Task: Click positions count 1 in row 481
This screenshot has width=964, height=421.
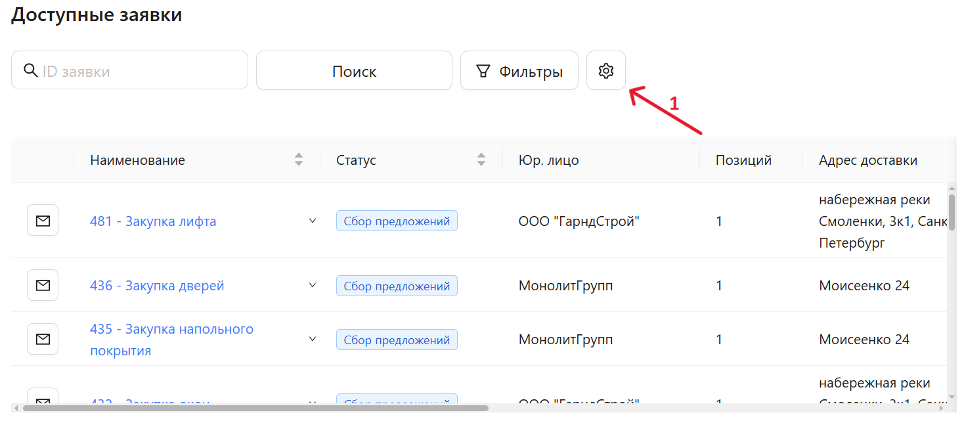Action: coord(719,221)
